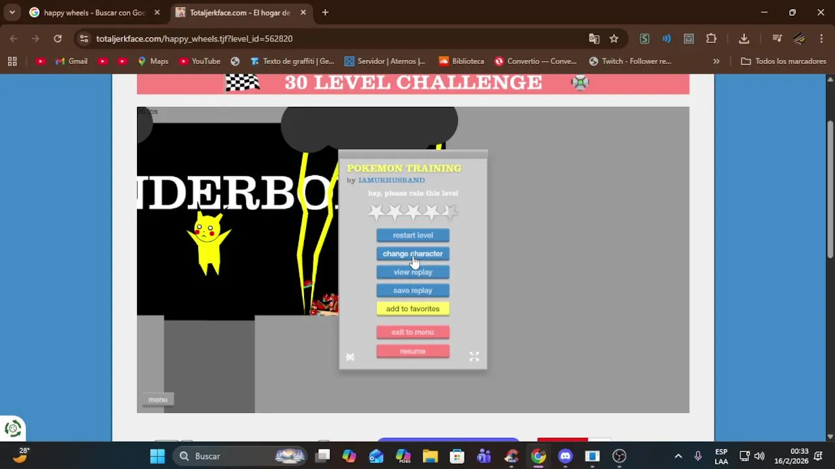Open YouTube bookmark
The height and width of the screenshot is (469, 835).
click(200, 61)
